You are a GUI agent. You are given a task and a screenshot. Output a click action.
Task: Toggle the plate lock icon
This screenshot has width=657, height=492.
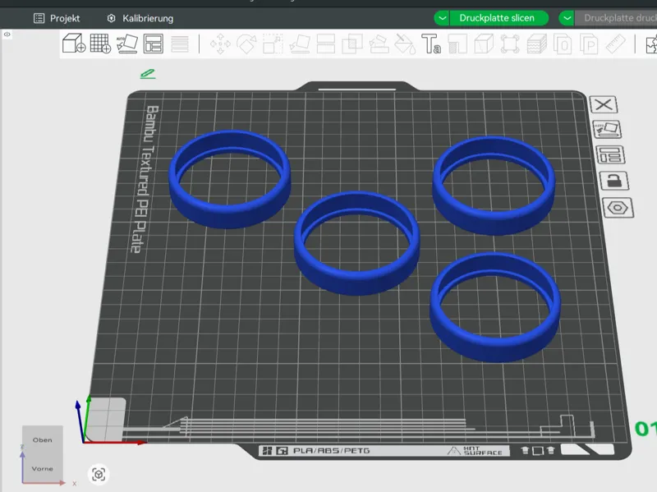coord(613,181)
